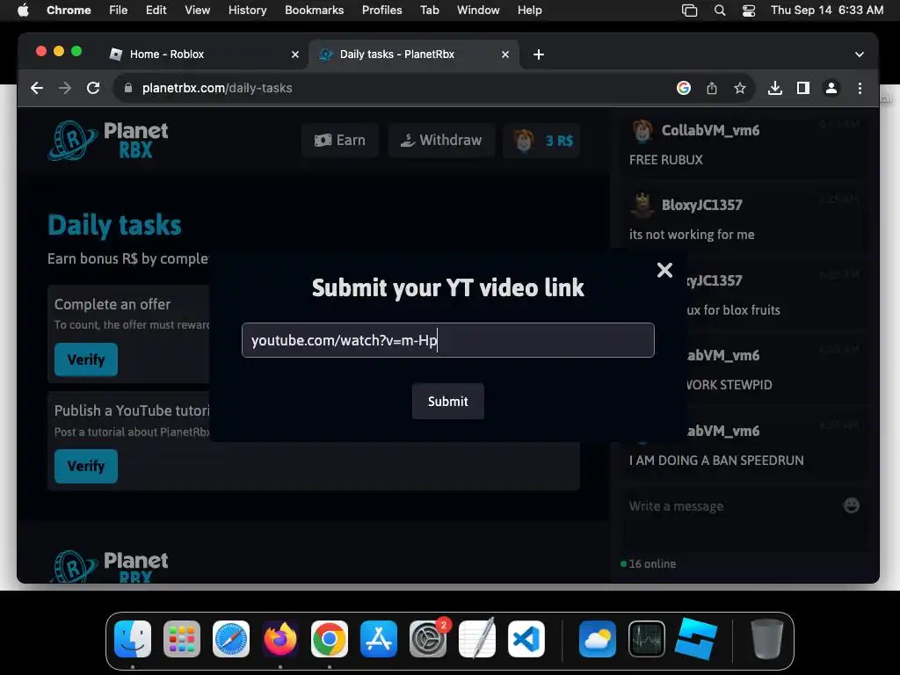The image size is (900, 675).
Task: Open Chrome downloads
Action: (775, 88)
